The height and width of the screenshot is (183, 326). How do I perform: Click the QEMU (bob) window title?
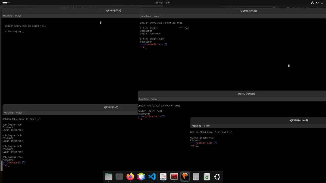coord(111,107)
